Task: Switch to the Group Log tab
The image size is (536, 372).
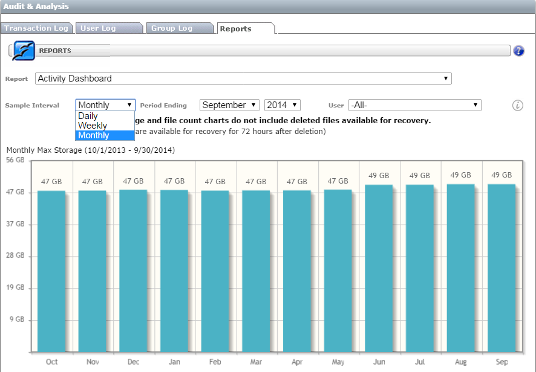Action: (x=177, y=28)
